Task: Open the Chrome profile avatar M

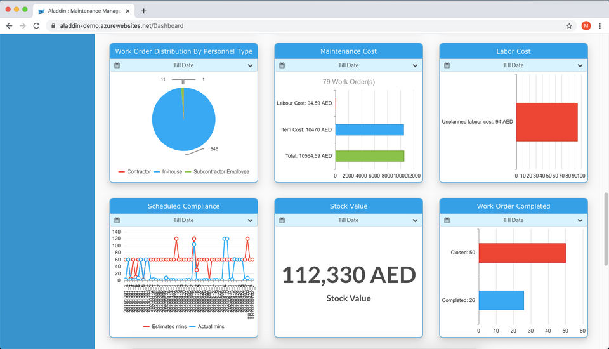Action: (586, 25)
